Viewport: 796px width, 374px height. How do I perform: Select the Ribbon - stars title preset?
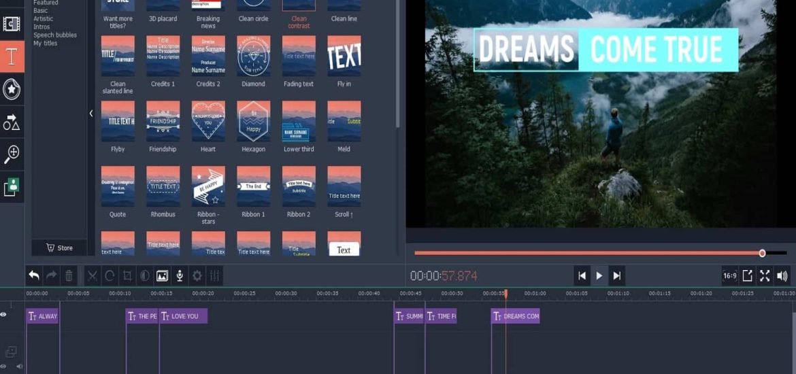coord(208,187)
